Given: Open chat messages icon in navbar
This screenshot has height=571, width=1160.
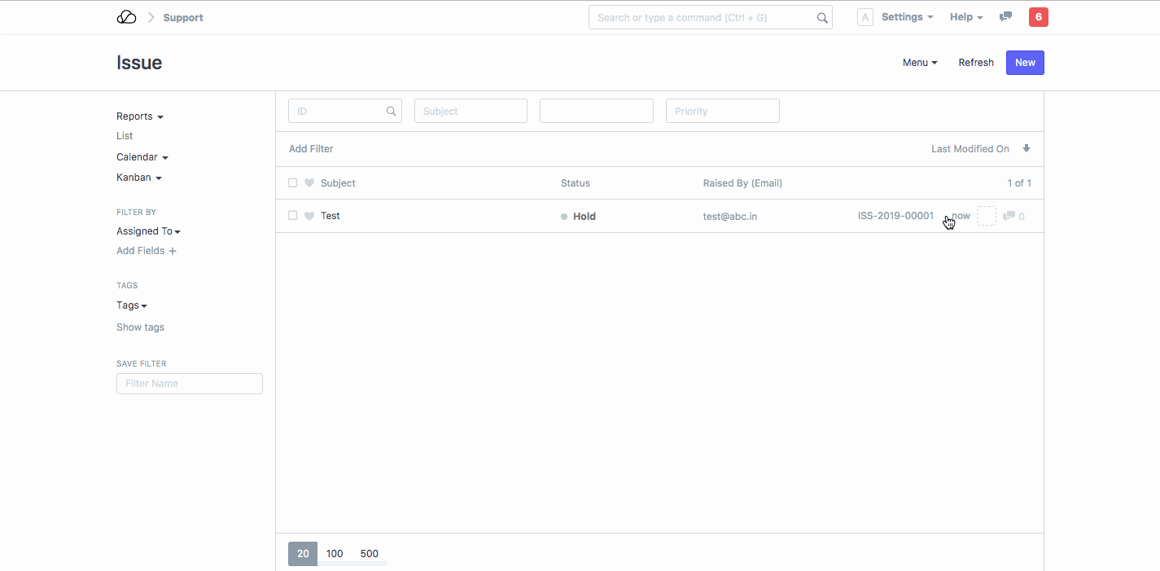Looking at the screenshot, I should (x=1005, y=17).
